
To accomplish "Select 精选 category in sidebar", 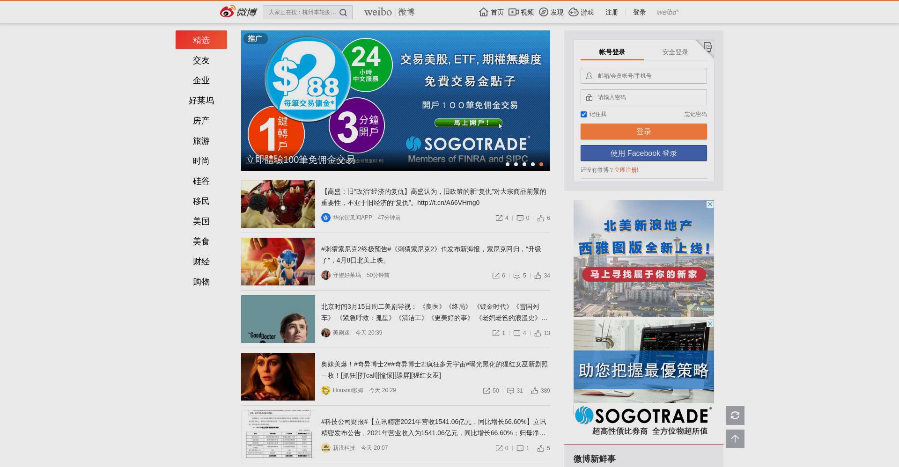I will (x=201, y=40).
